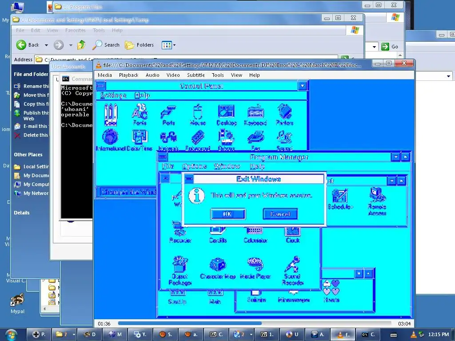This screenshot has height=341, width=455.
Task: Click the Character Map icon in video
Action: [x=218, y=268]
